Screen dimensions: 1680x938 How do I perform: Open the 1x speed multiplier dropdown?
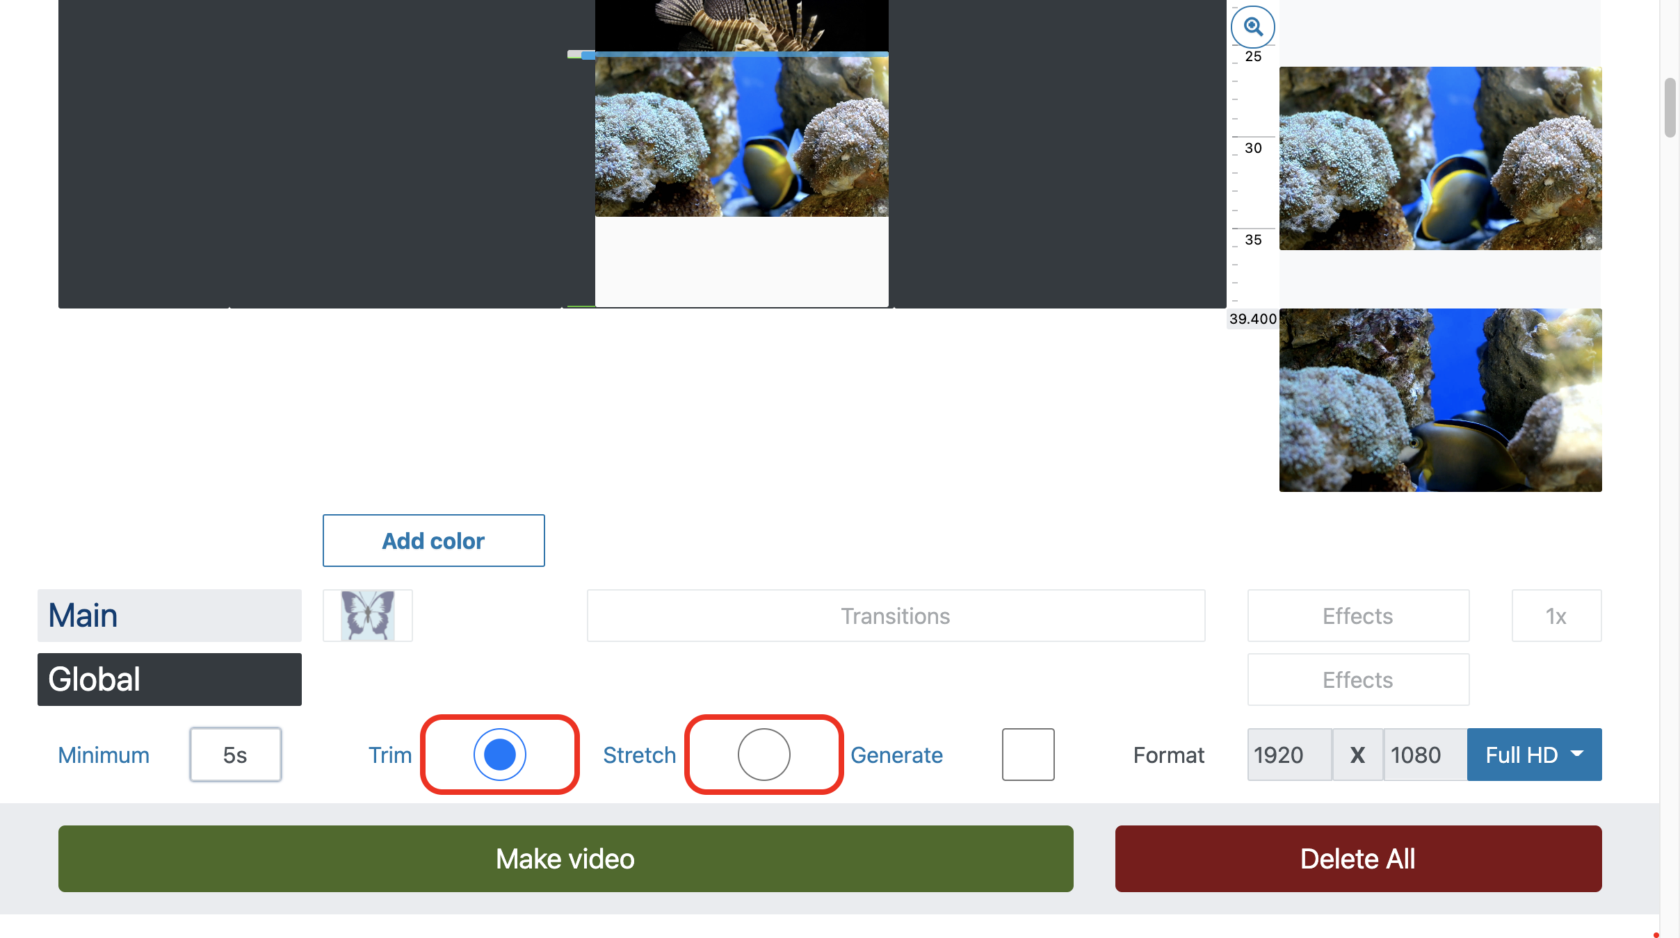[x=1556, y=614]
